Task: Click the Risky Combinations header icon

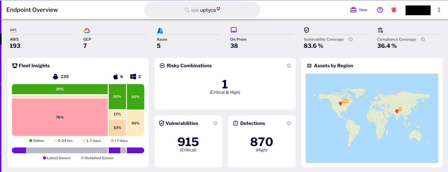Action: (x=162, y=66)
